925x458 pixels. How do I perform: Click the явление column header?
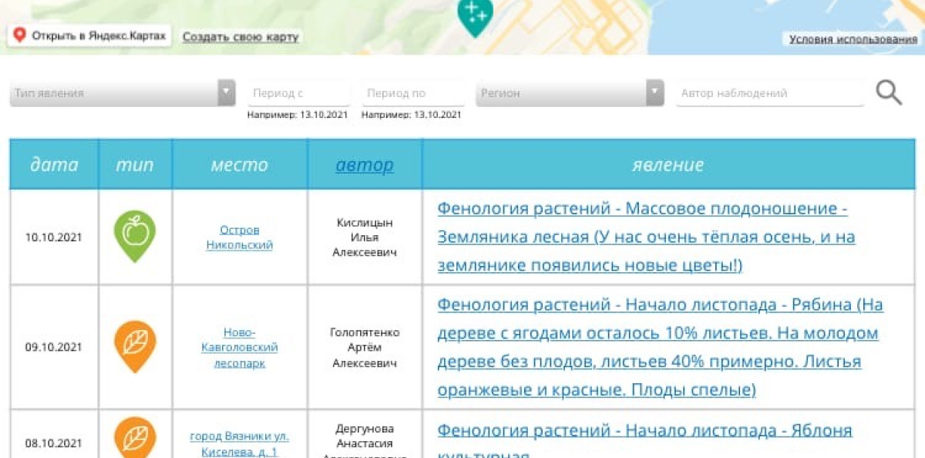[668, 164]
